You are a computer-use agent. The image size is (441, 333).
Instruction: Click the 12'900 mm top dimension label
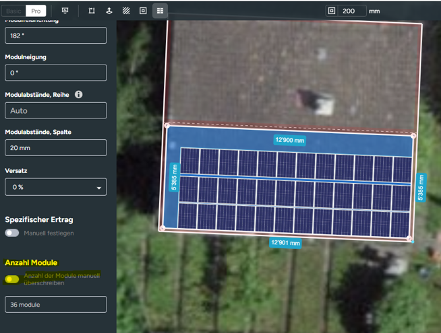pos(289,141)
